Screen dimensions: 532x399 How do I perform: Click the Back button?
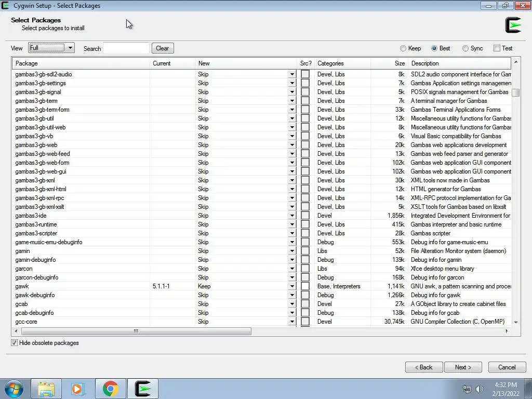(x=424, y=367)
